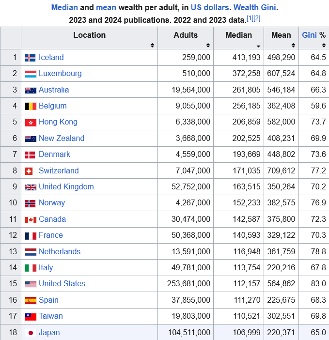The image size is (329, 340).
Task: Open the Median link in the title
Action: pos(64,8)
